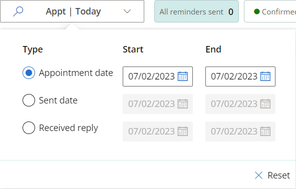Image resolution: width=296 pixels, height=189 pixels.
Task: Click the Sent date Start date field
Action: [x=158, y=104]
